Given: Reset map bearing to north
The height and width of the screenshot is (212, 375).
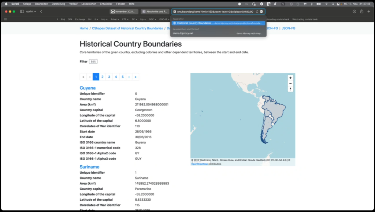Looking at the screenshot, I should click(x=290, y=89).
